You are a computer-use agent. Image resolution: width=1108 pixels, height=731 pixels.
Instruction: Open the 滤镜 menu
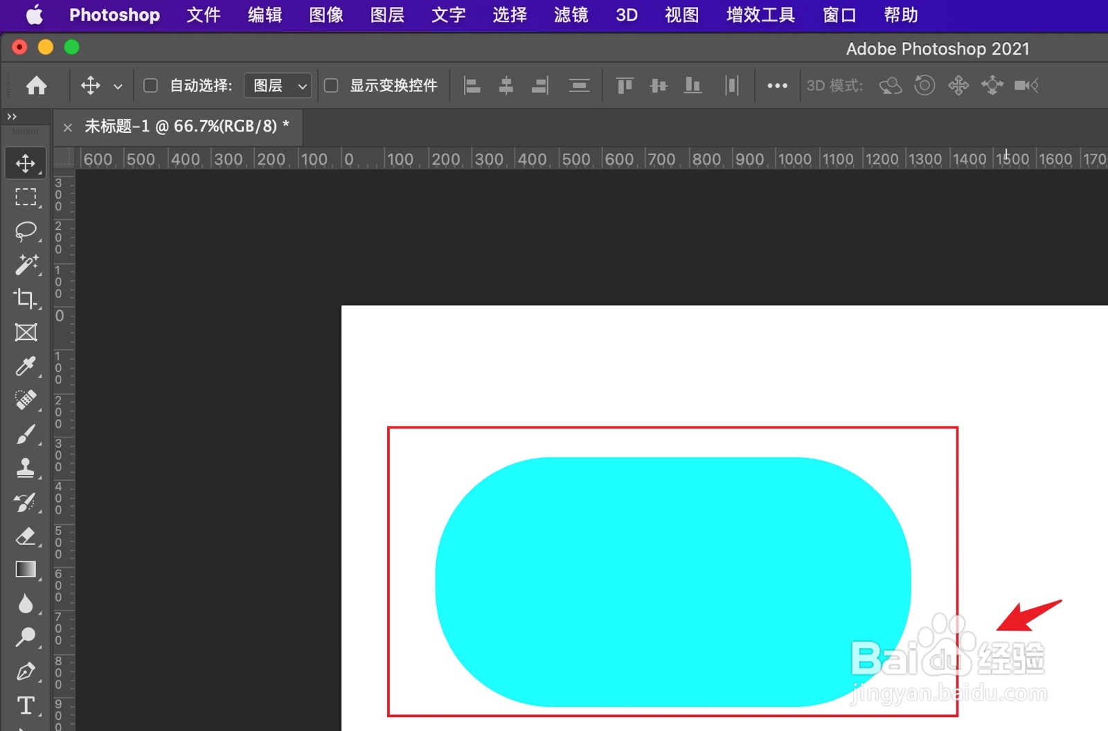[x=571, y=15]
